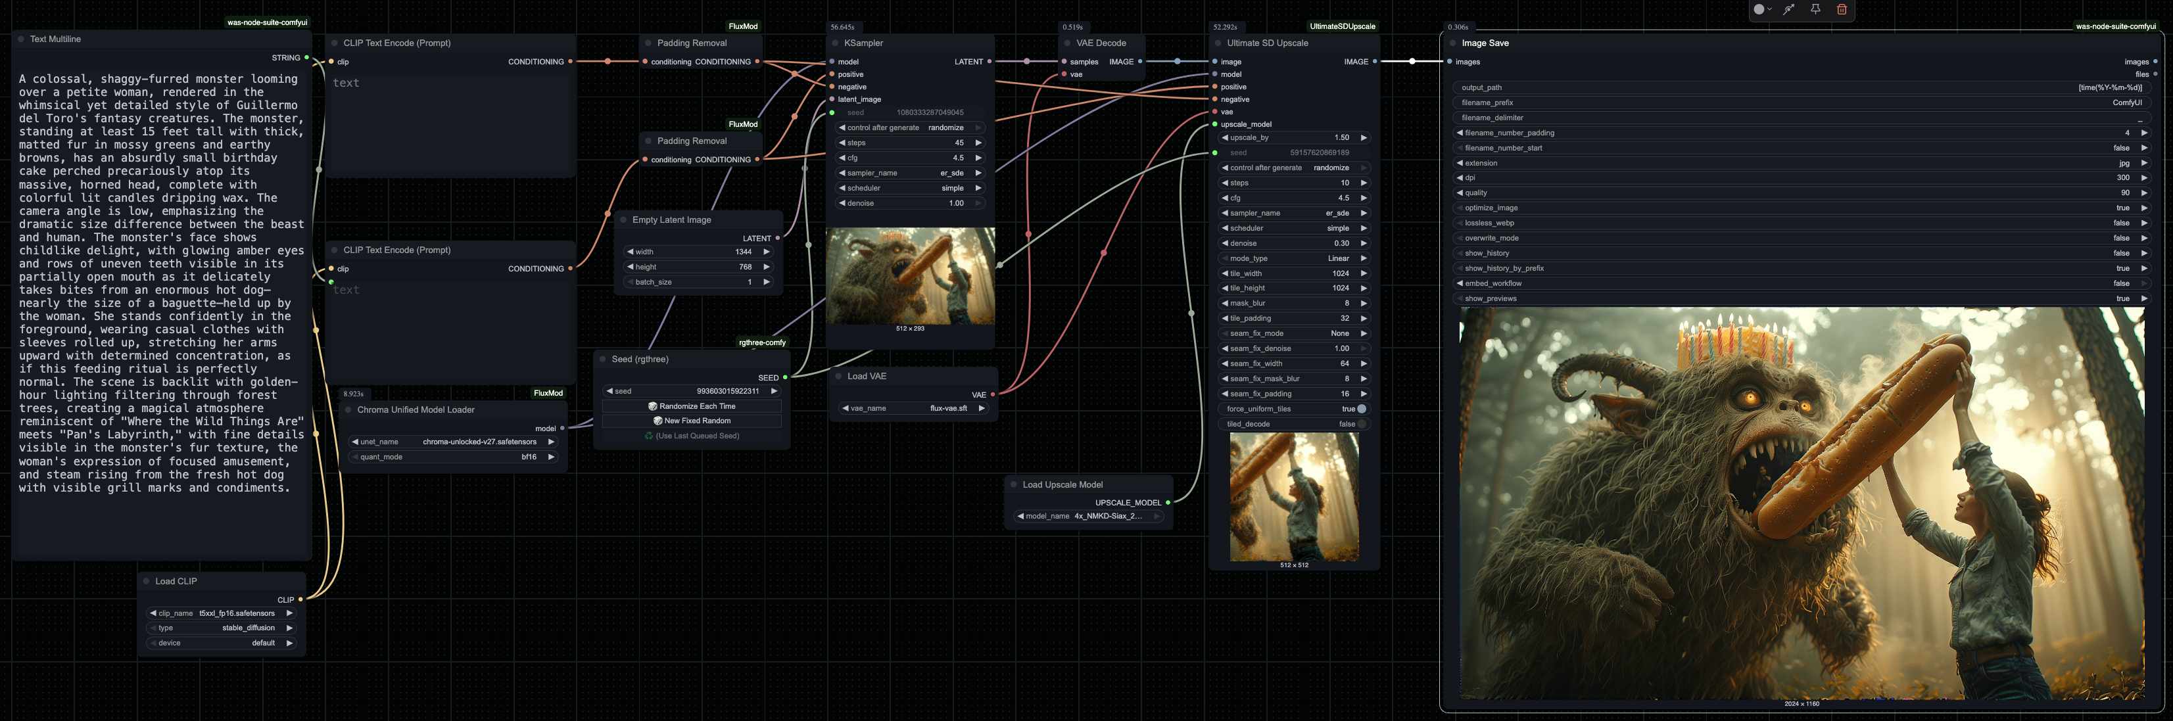Viewport: 2173px width, 721px height.
Task: Collapse the Seed (rgthree) node dot
Action: click(603, 360)
